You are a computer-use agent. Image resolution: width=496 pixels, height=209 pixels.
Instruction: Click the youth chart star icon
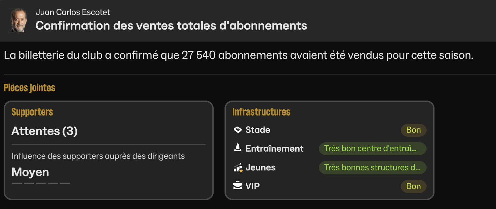click(x=238, y=168)
